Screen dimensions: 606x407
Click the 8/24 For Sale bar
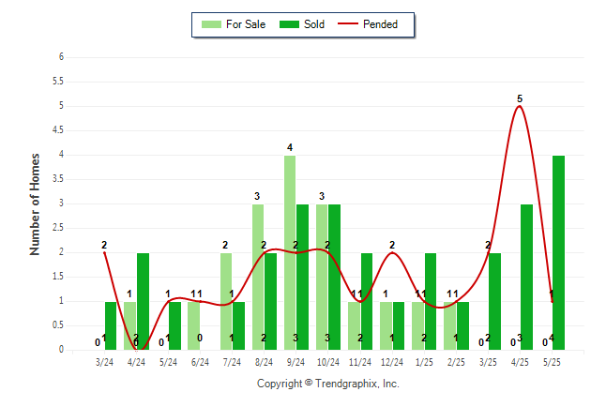pyautogui.click(x=258, y=278)
